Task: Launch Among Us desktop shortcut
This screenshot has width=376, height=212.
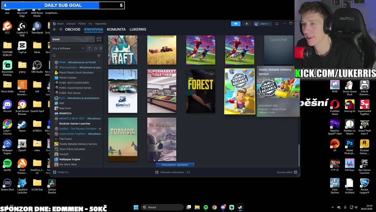Action: pyautogui.click(x=350, y=106)
